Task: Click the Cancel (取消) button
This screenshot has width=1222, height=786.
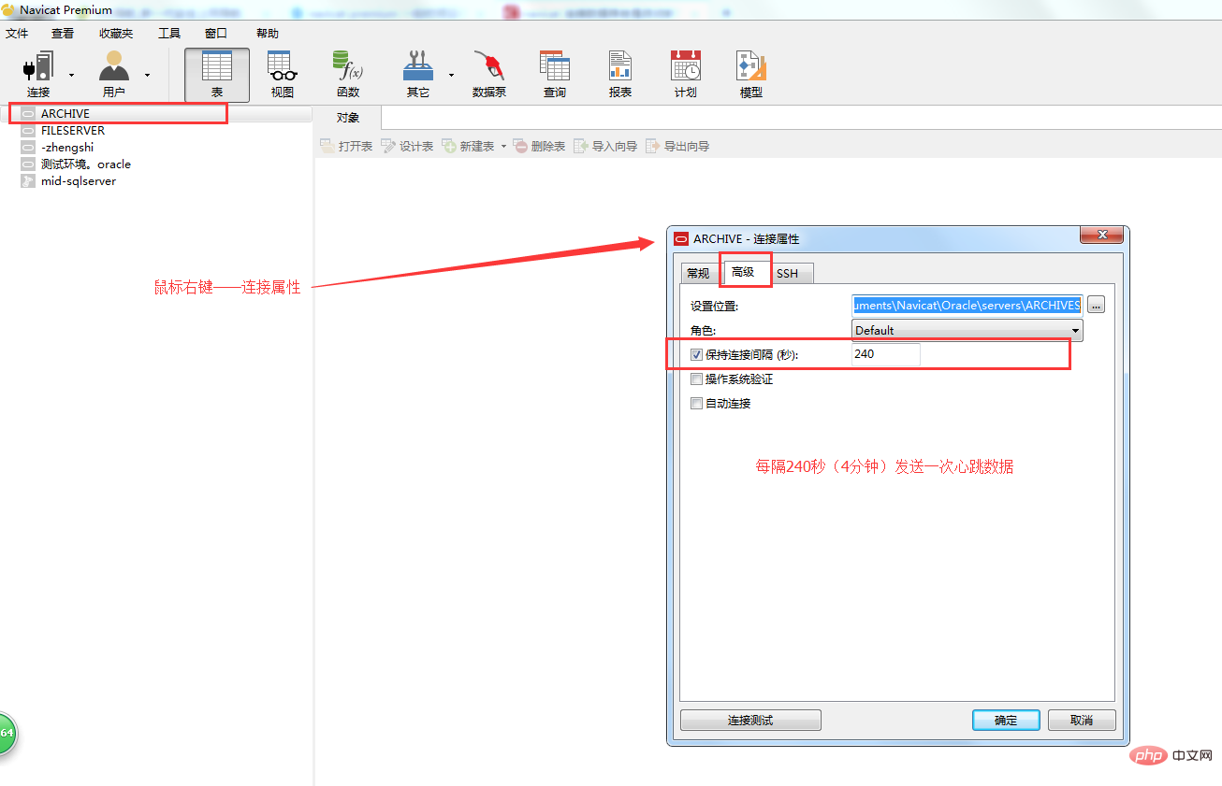Action: click(x=1082, y=721)
